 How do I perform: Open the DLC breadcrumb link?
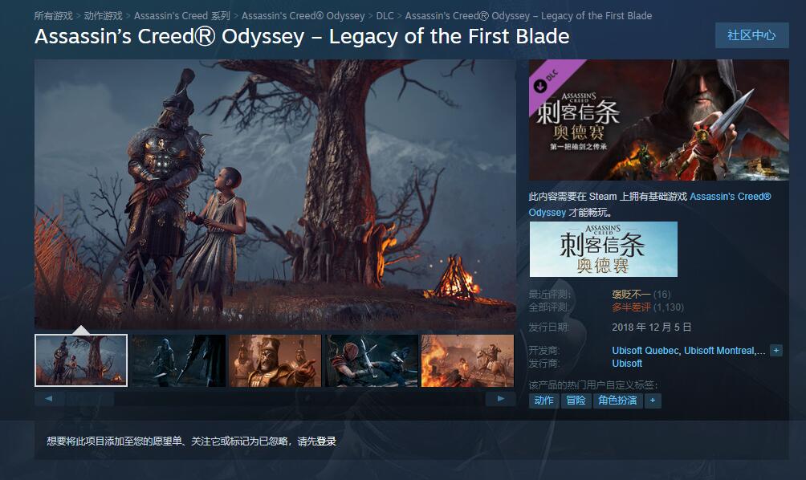click(x=385, y=16)
